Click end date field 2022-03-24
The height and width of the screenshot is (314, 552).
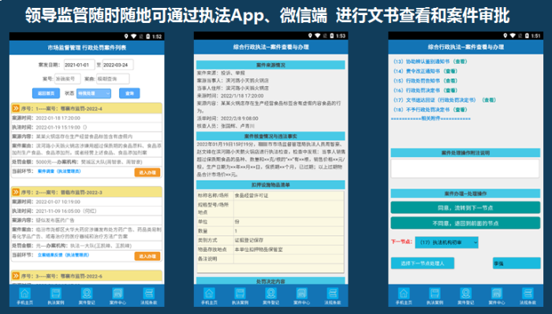(x=117, y=65)
